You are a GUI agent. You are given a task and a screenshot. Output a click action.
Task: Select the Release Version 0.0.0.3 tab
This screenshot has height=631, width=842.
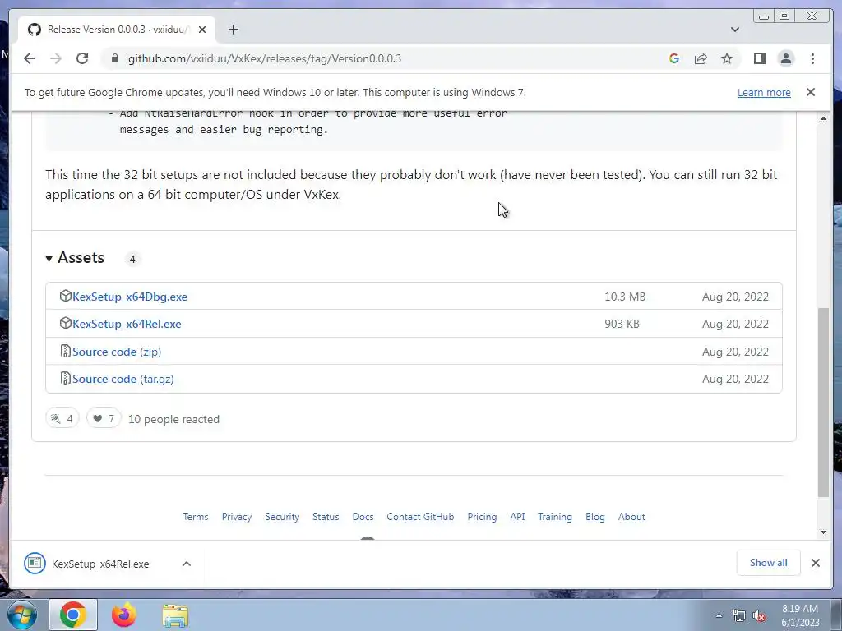(116, 30)
